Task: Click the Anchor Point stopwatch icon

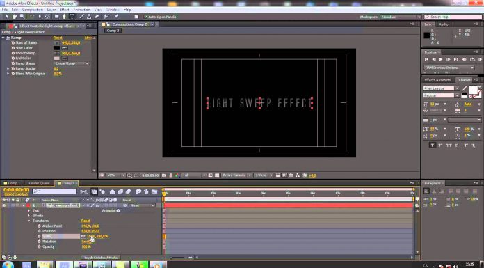Action: pyautogui.click(x=39, y=226)
